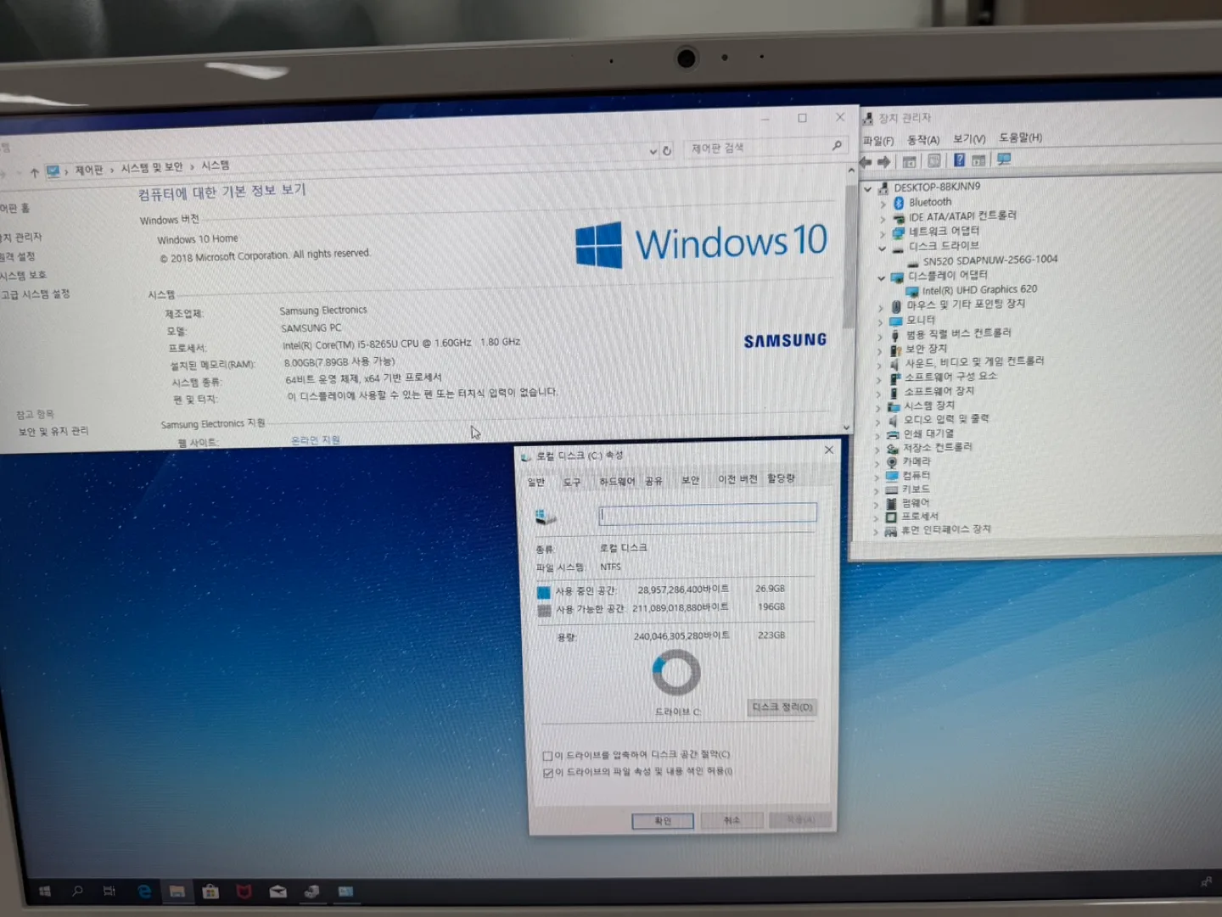This screenshot has height=917, width=1222.
Task: Expand the 시스템 장치 category
Action: pos(878,407)
